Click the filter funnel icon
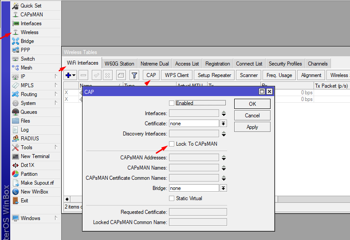 (x=134, y=75)
